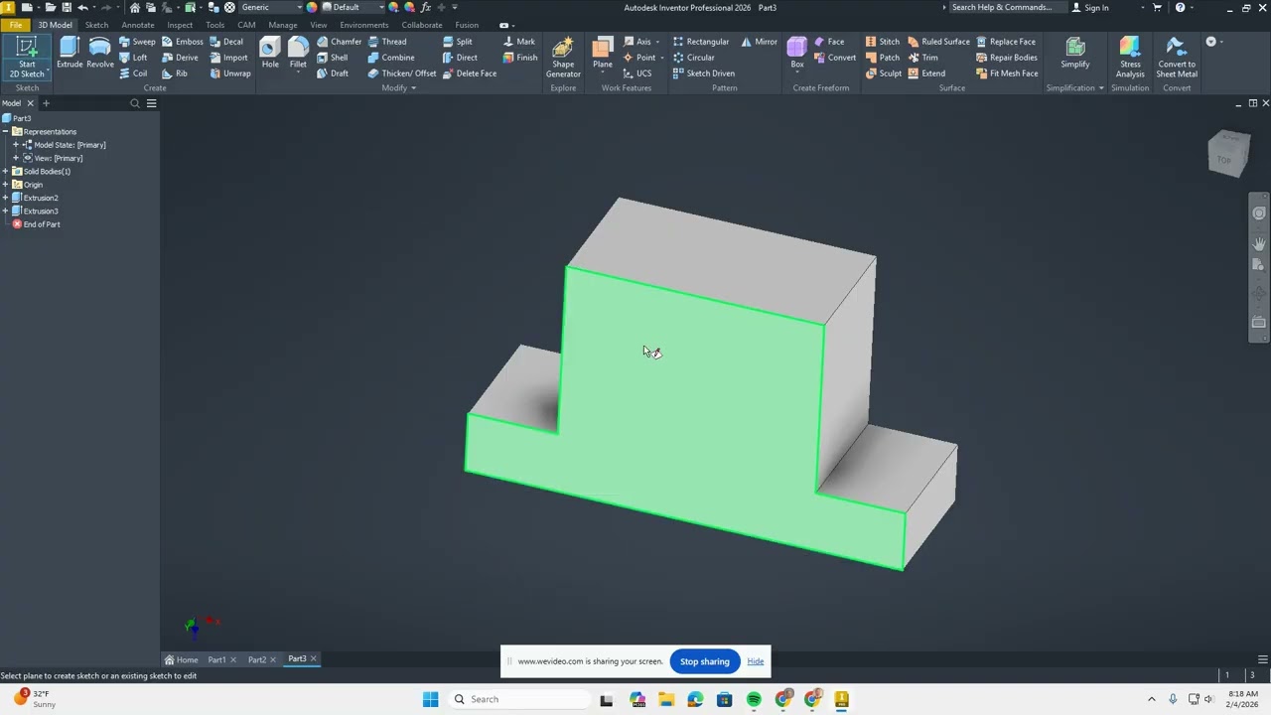Image resolution: width=1271 pixels, height=715 pixels.
Task: Create a freeform Box
Action: 797,54
